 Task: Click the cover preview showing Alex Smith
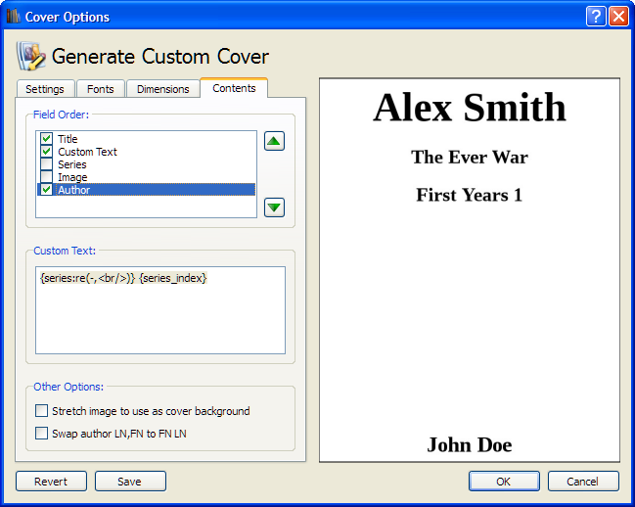(470, 270)
